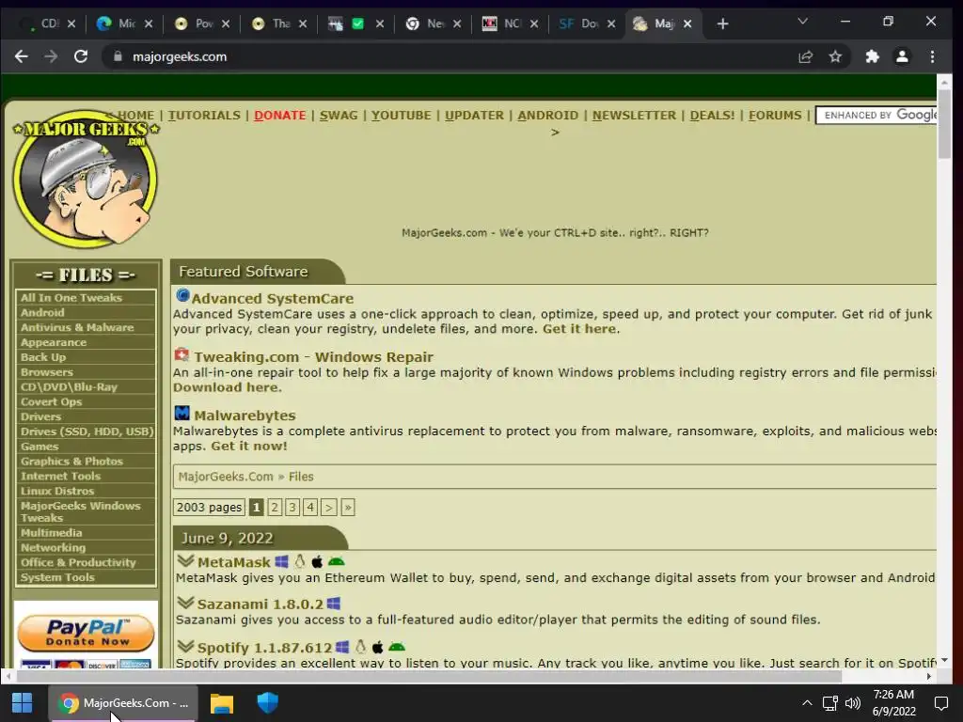Click the Windows icon beside Sazanami

(x=334, y=604)
